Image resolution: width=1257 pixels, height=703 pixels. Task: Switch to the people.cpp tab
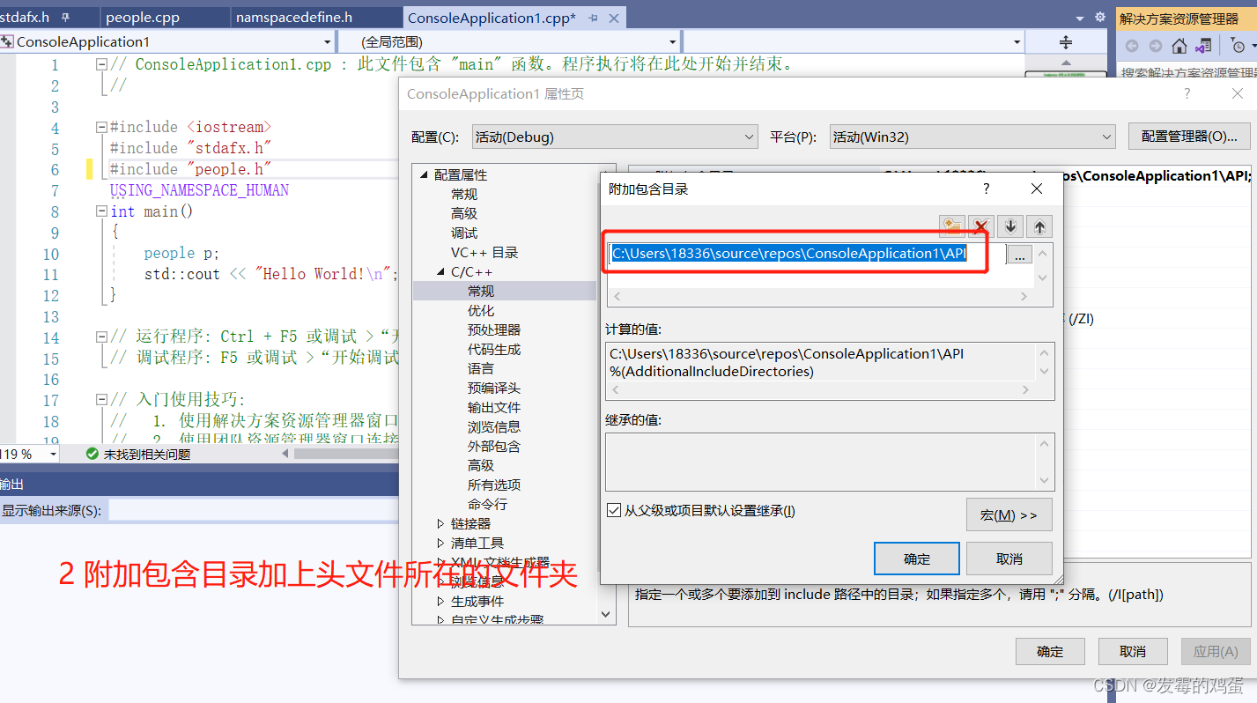pos(142,18)
